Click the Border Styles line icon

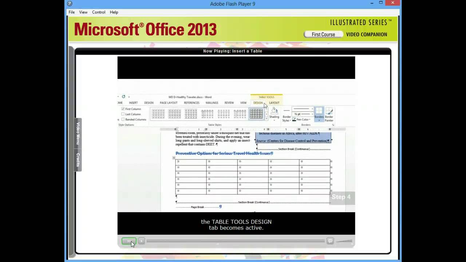[287, 111]
